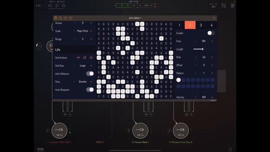This screenshot has height=152, width=270.
Task: Previous Scale before Major Pent
Action: point(75,31)
